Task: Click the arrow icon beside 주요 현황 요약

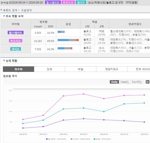Action: coord(4,16)
